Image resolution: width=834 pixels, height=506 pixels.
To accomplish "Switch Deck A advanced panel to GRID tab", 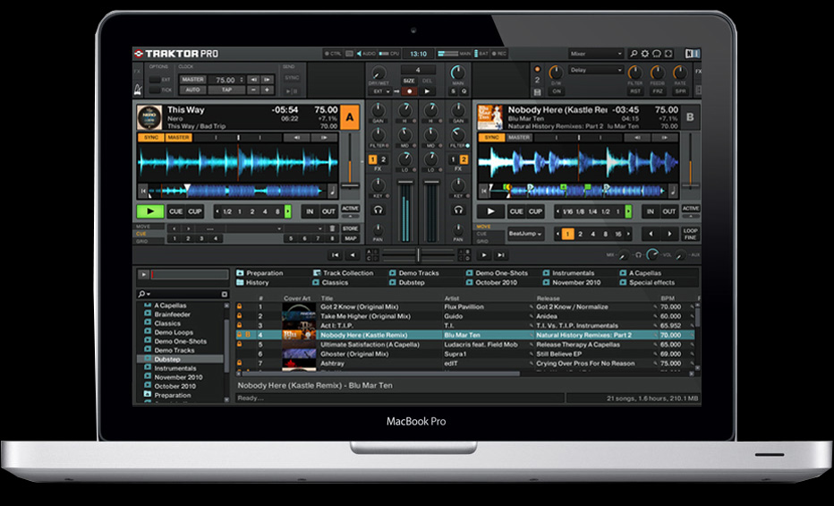I will click(x=142, y=241).
